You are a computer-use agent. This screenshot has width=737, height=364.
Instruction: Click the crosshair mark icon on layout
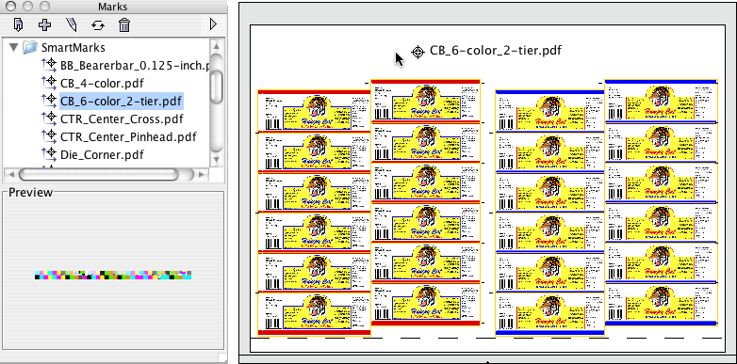click(x=418, y=52)
